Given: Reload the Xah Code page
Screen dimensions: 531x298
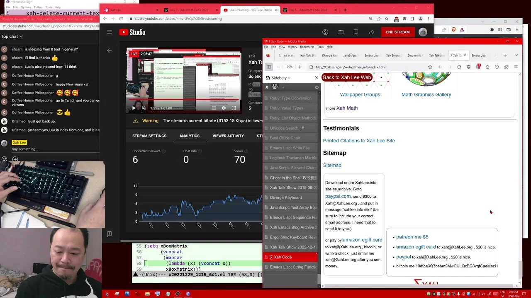Looking at the screenshot, I should pyautogui.click(x=459, y=67).
